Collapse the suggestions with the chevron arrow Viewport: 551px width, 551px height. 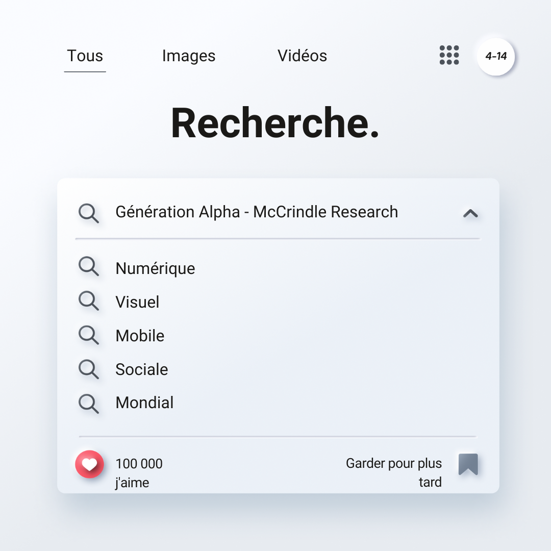[x=470, y=213]
